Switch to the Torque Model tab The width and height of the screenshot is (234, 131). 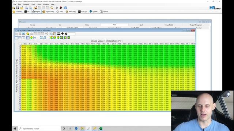[x=169, y=25]
